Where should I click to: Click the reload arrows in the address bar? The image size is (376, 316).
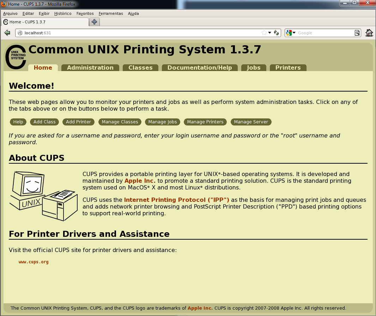pyautogui.click(x=276, y=33)
